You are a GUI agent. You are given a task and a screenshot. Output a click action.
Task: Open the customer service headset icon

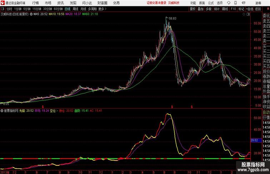[229, 3]
